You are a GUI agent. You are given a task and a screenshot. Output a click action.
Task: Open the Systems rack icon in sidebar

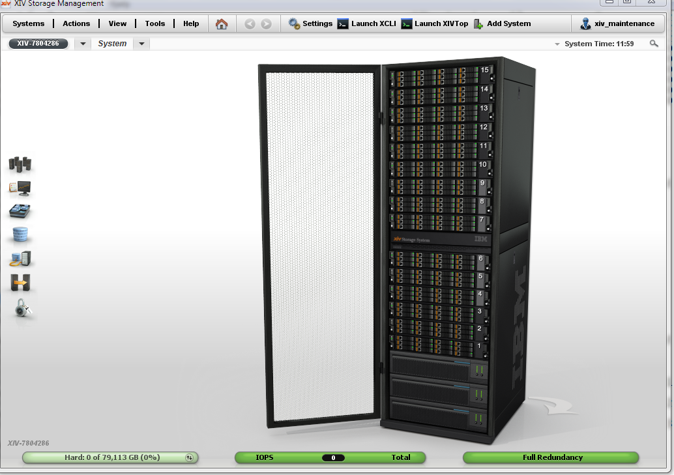(20, 165)
